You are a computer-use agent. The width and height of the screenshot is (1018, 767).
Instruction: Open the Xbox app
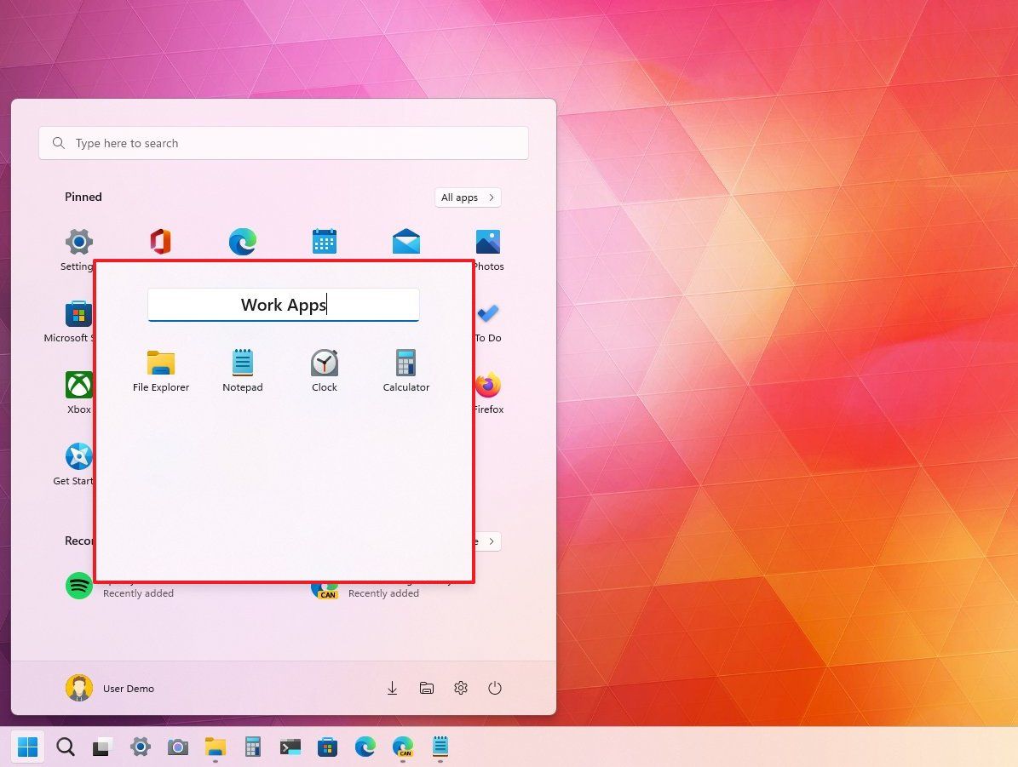click(78, 386)
